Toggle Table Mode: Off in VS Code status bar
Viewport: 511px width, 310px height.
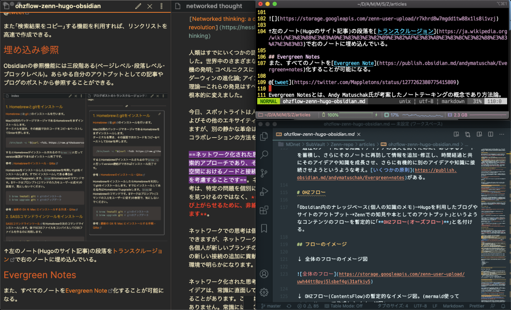(x=344, y=306)
